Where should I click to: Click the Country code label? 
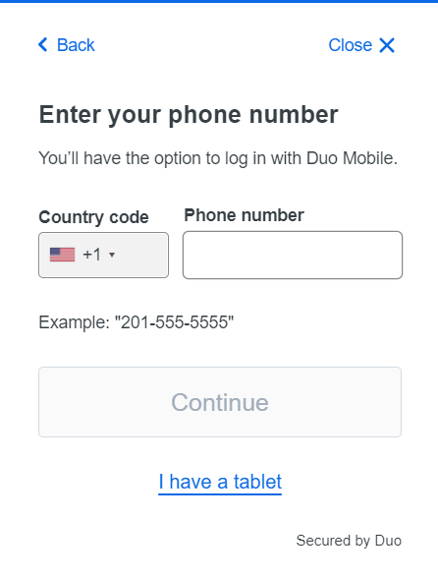click(x=93, y=217)
